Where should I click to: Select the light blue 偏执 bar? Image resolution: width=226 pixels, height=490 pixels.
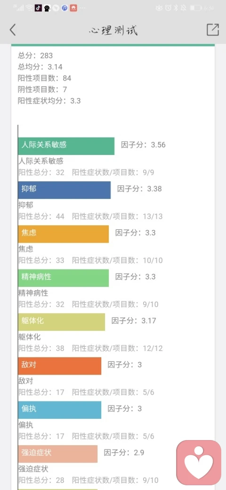60,410
